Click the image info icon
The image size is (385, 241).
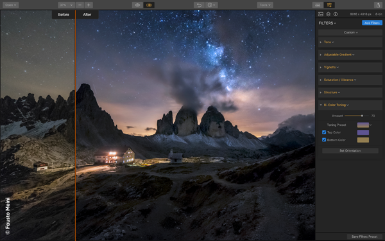pyautogui.click(x=336, y=14)
